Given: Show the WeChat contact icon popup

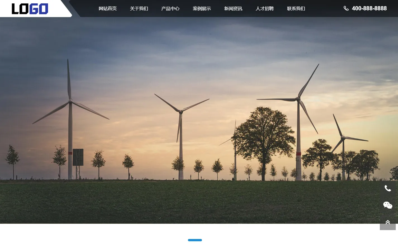Looking at the screenshot, I should [x=388, y=205].
